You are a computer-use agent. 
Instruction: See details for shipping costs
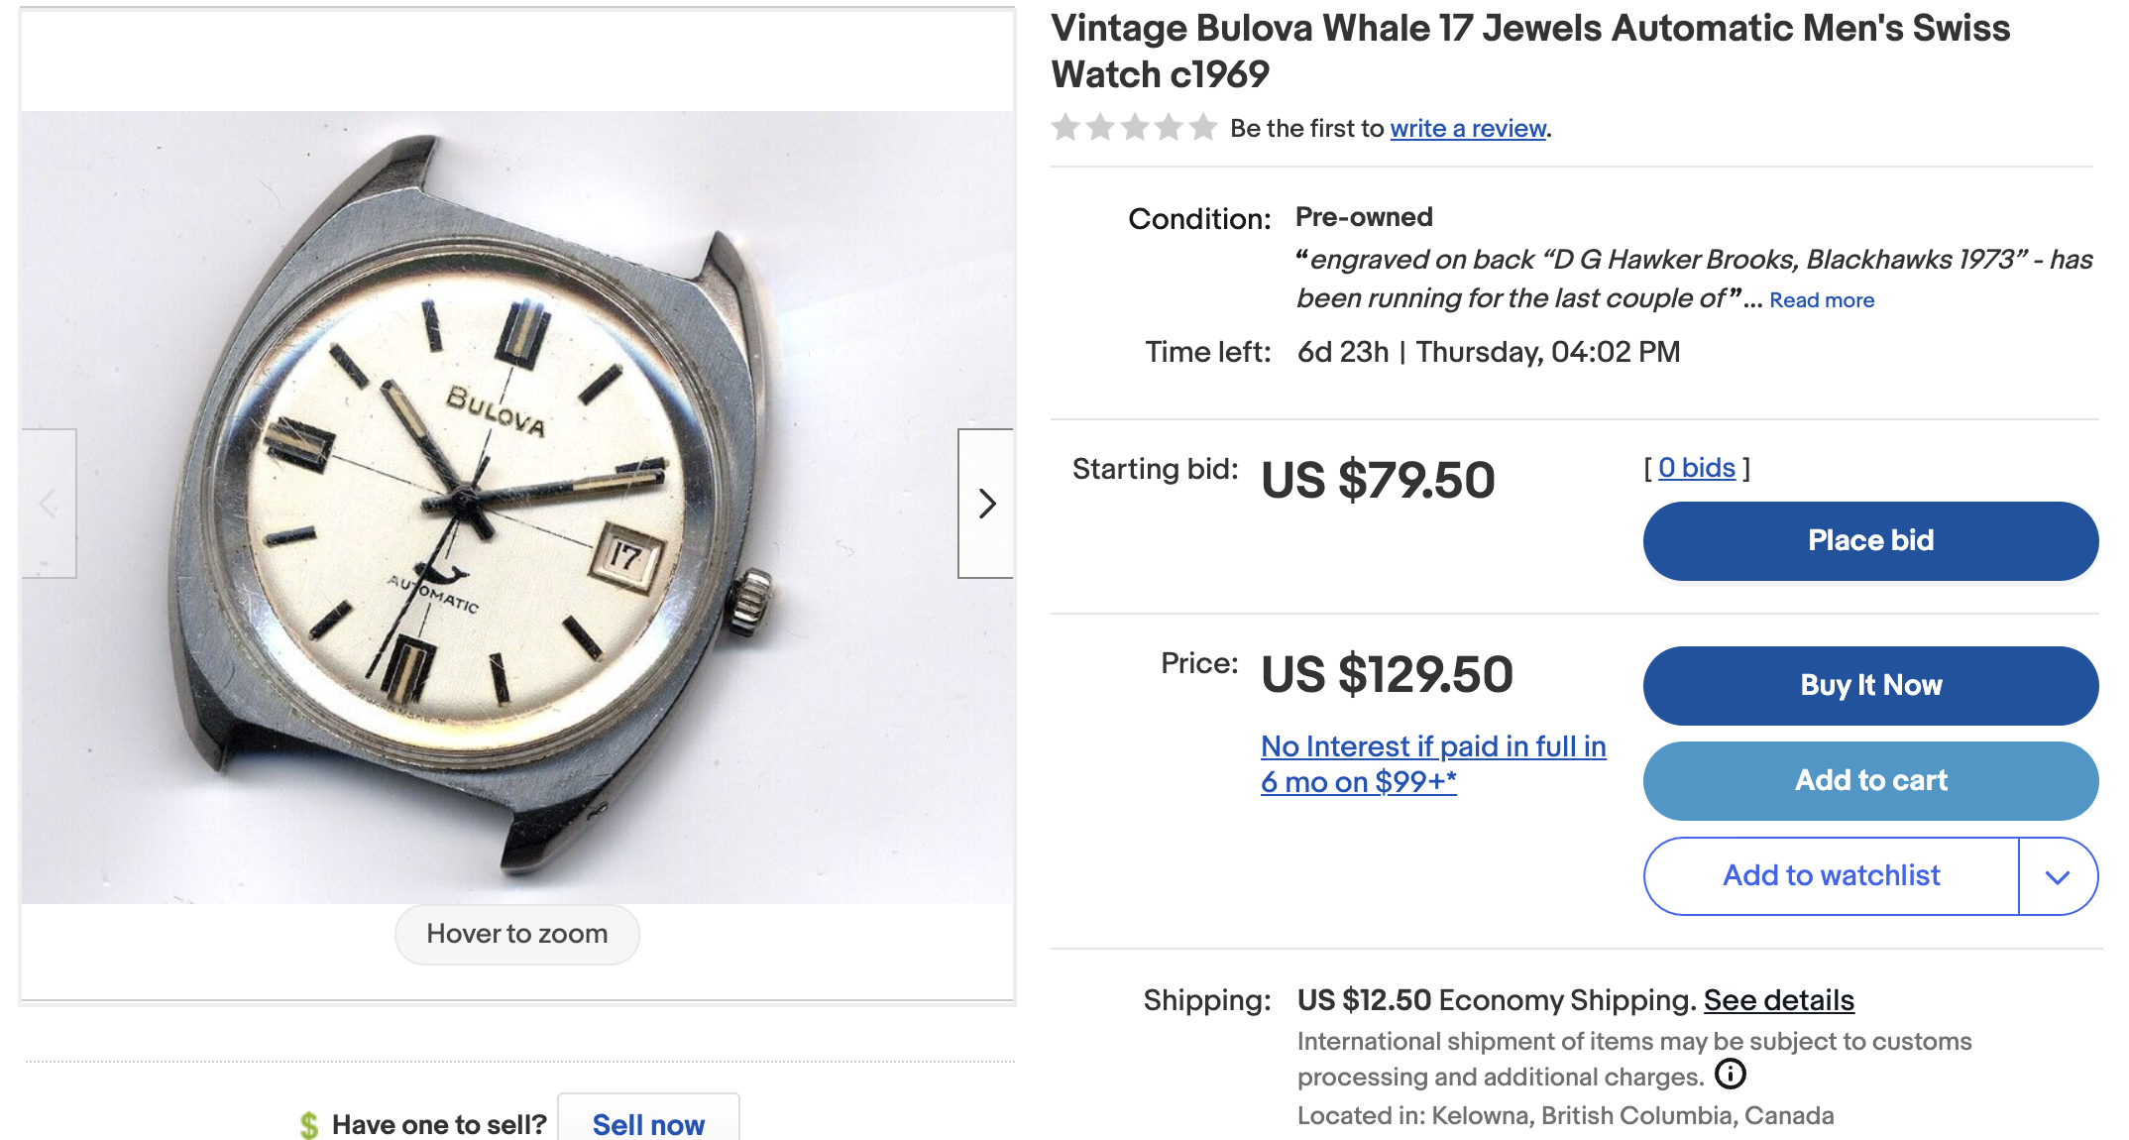point(1779,1000)
